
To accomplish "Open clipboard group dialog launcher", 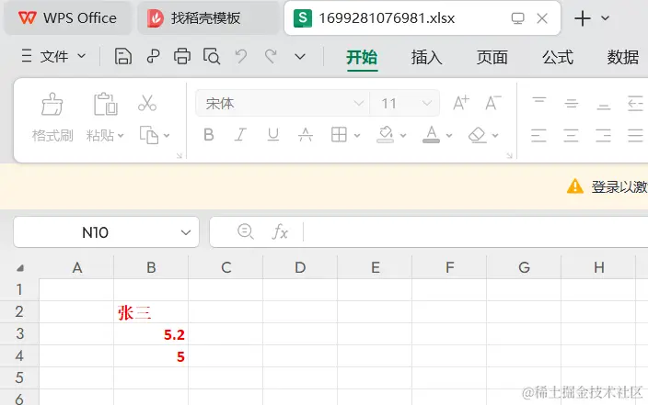I will (179, 155).
